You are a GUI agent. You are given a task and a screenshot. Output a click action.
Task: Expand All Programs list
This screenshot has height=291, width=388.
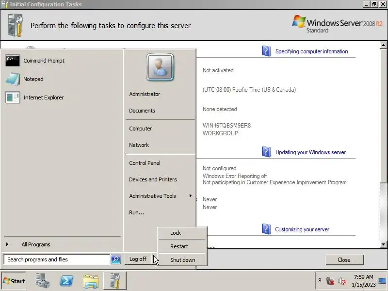(36, 244)
